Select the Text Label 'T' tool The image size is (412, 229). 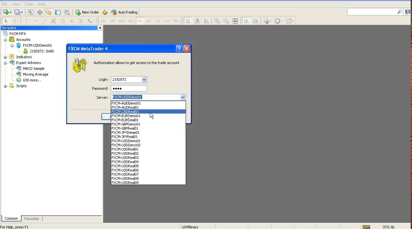80,21
